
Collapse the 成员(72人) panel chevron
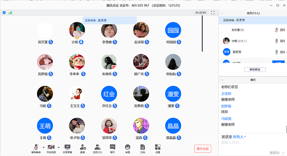coord(222,13)
